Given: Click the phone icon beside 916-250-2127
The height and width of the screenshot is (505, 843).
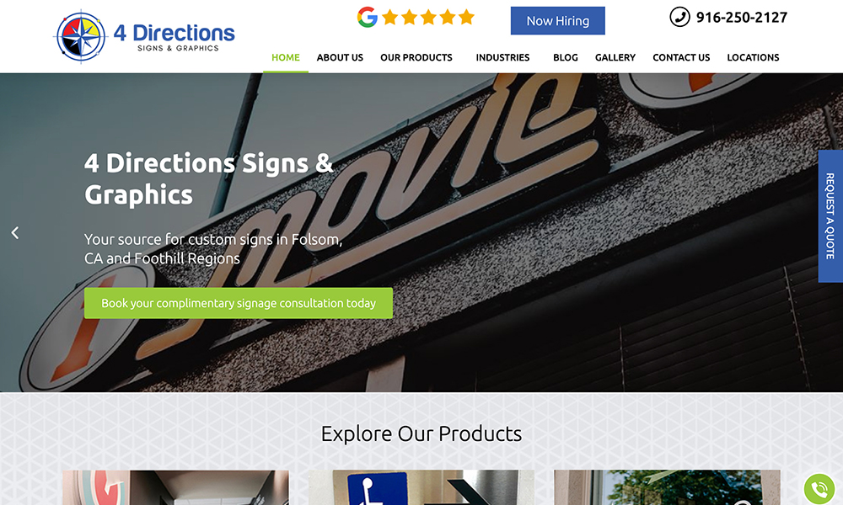Looking at the screenshot, I should click(679, 17).
